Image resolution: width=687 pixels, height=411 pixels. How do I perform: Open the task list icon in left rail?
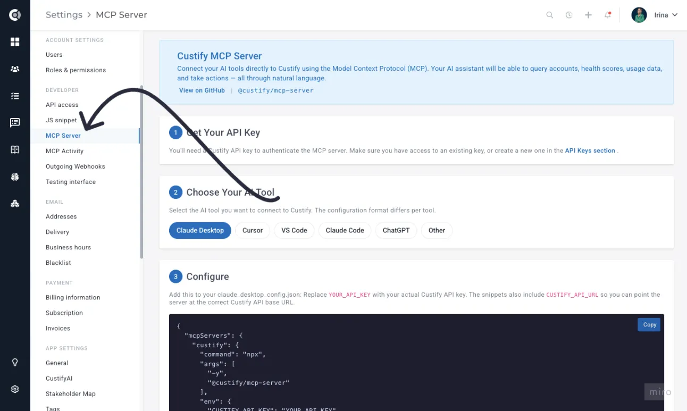15,96
